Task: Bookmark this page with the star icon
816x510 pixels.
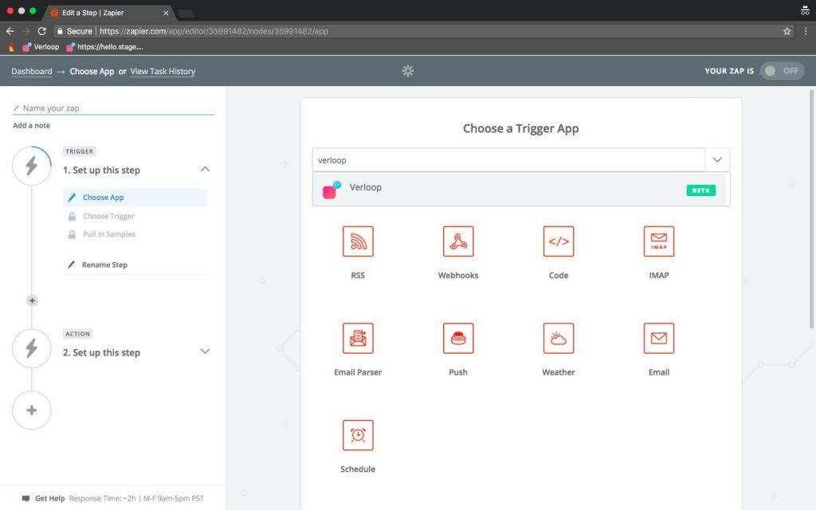Action: pyautogui.click(x=787, y=31)
